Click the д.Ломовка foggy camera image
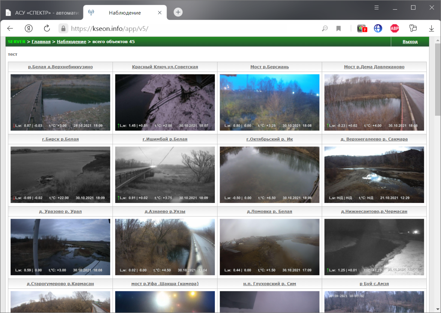This screenshot has width=441, height=313. tap(269, 247)
